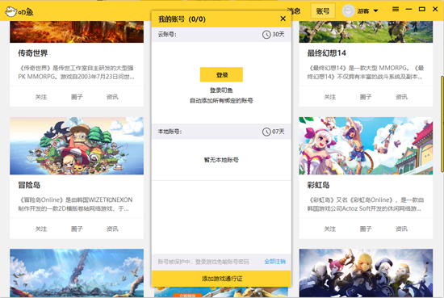Open 资讯 under 传奇世界
The image size is (444, 298).
(112, 97)
